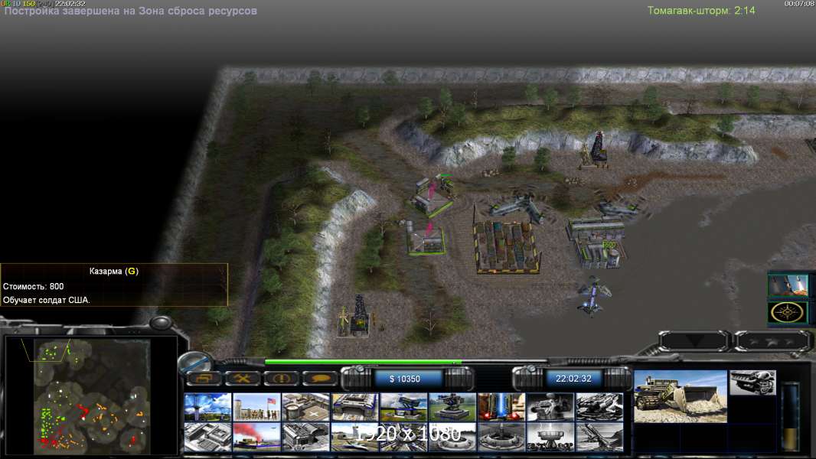Open chat with the speech bubble button
816x459 pixels.
[319, 378]
